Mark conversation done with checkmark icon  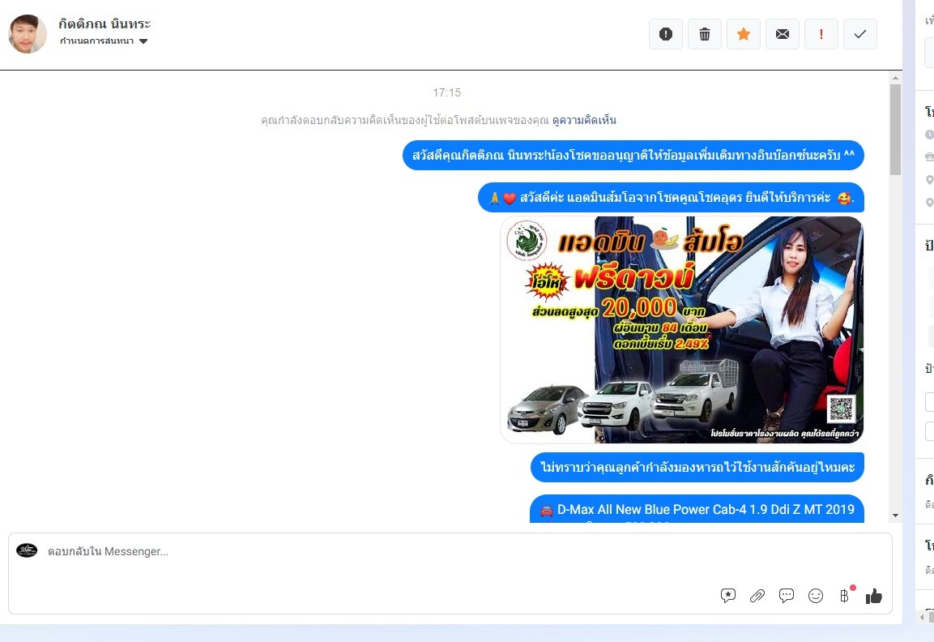[x=860, y=34]
